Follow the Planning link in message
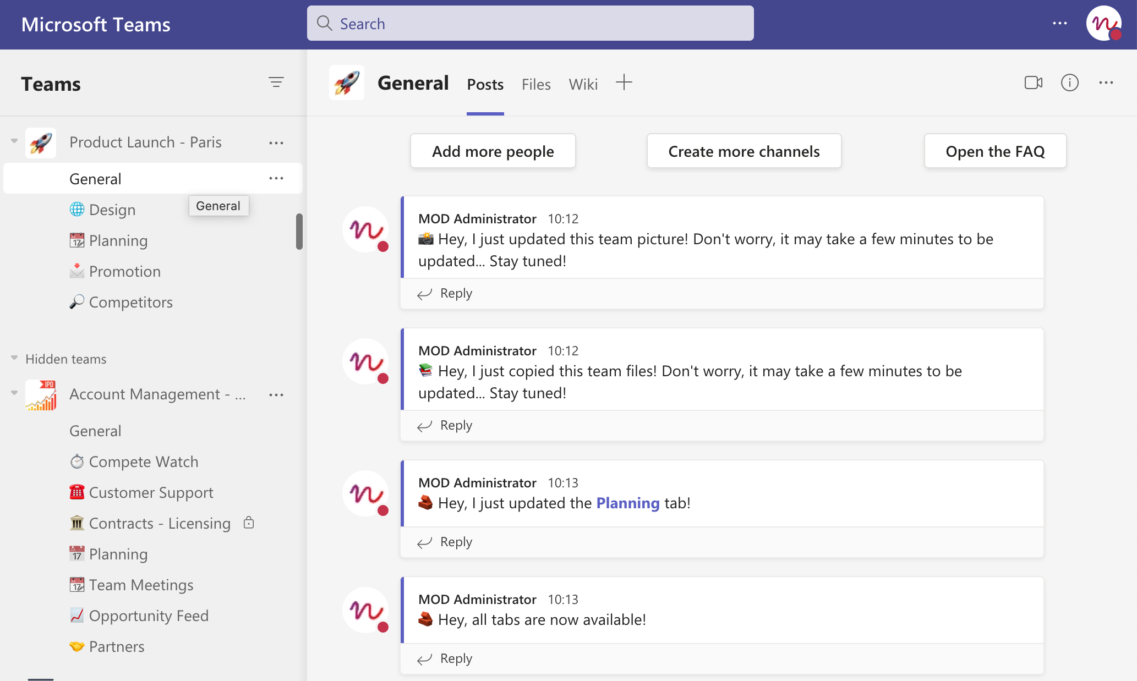 (x=627, y=503)
